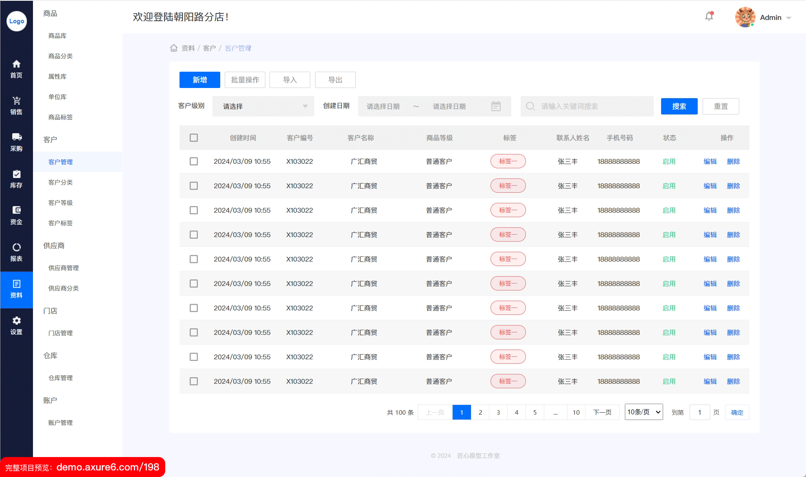Expand the Admin user menu arrow
Viewport: 806px width, 477px height.
pyautogui.click(x=788, y=18)
